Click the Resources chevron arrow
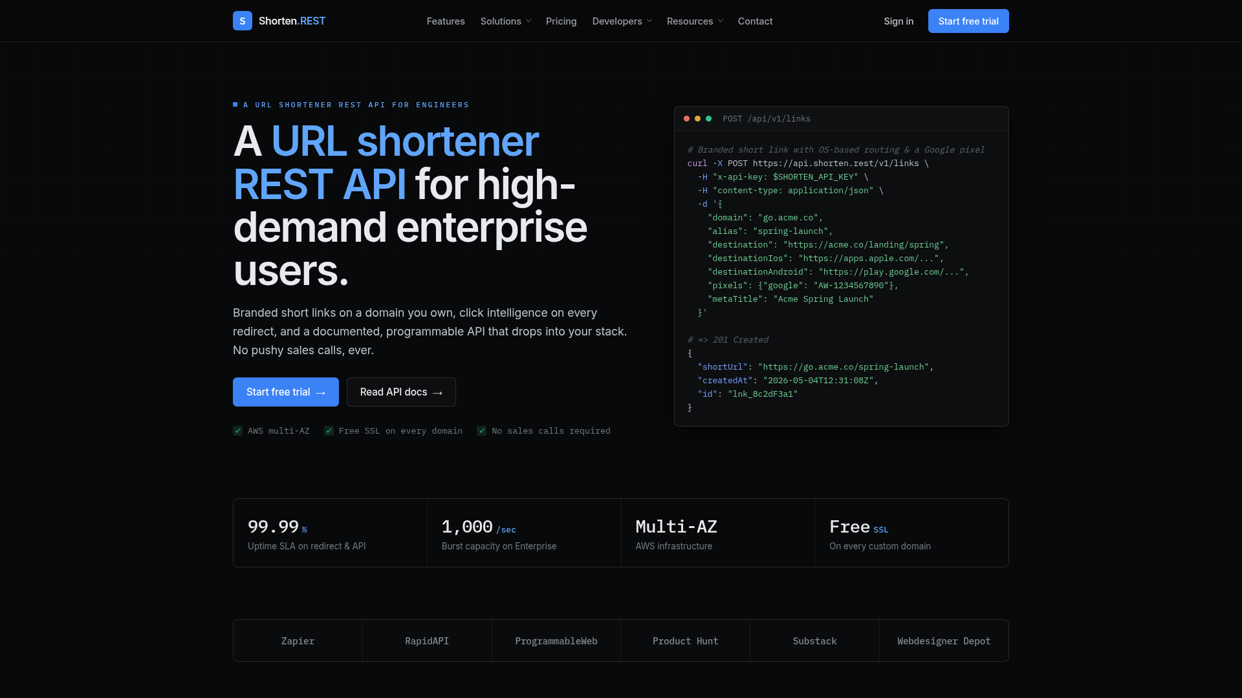The width and height of the screenshot is (1242, 698). [721, 21]
